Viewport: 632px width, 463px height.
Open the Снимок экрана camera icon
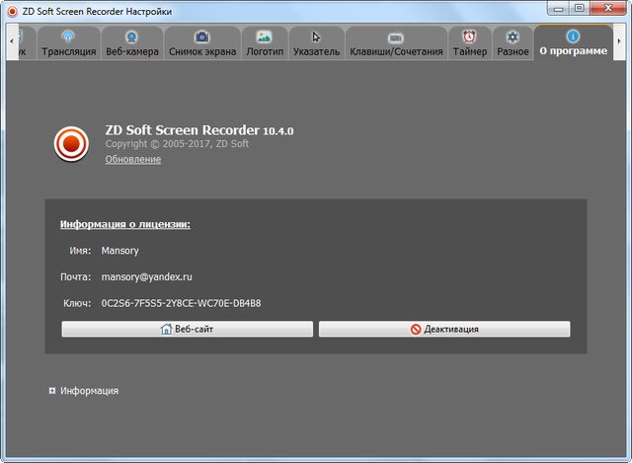tap(202, 37)
